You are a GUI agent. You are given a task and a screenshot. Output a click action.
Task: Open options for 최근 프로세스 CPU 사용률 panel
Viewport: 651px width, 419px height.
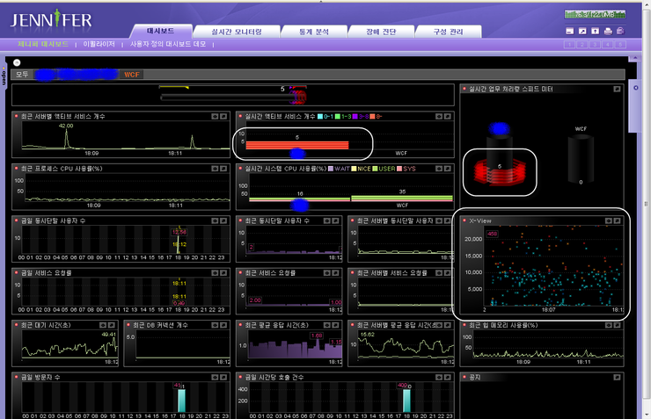tap(215, 169)
